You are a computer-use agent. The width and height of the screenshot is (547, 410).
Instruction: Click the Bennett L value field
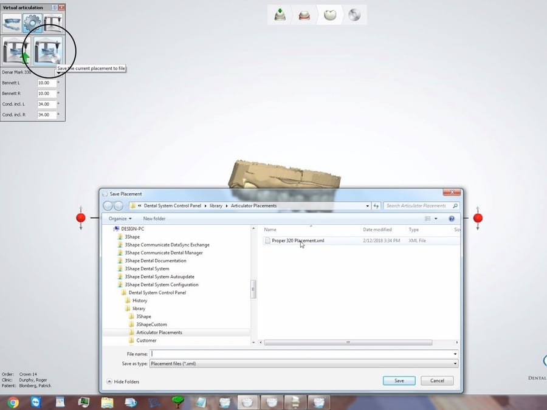(46, 83)
